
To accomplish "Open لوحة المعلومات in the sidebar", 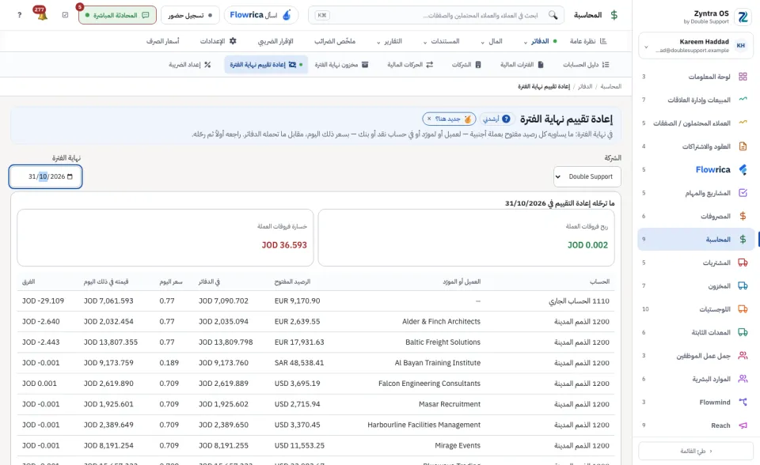I will (696, 77).
